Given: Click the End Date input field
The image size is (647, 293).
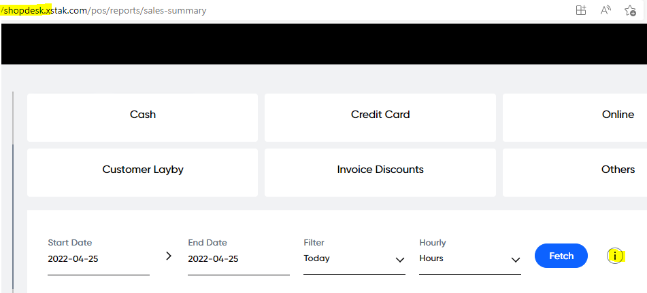Looking at the screenshot, I should pos(238,259).
